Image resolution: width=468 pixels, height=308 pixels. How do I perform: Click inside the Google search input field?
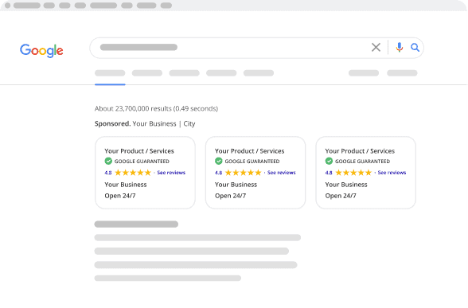pos(230,48)
